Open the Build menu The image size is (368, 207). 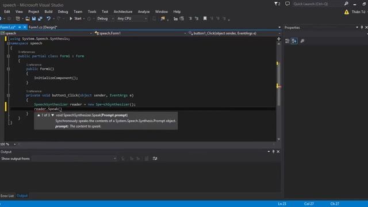tap(48, 11)
